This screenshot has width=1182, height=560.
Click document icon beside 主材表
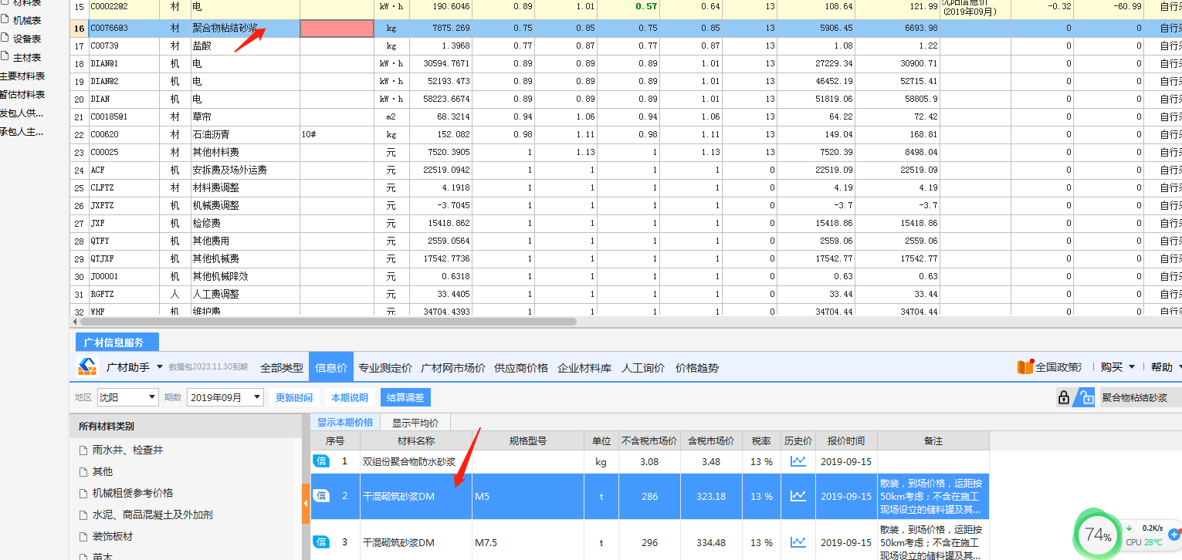coord(5,57)
